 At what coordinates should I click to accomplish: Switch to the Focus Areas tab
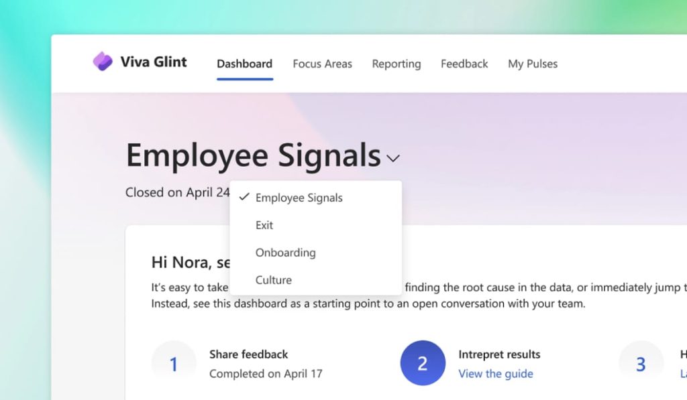(322, 64)
